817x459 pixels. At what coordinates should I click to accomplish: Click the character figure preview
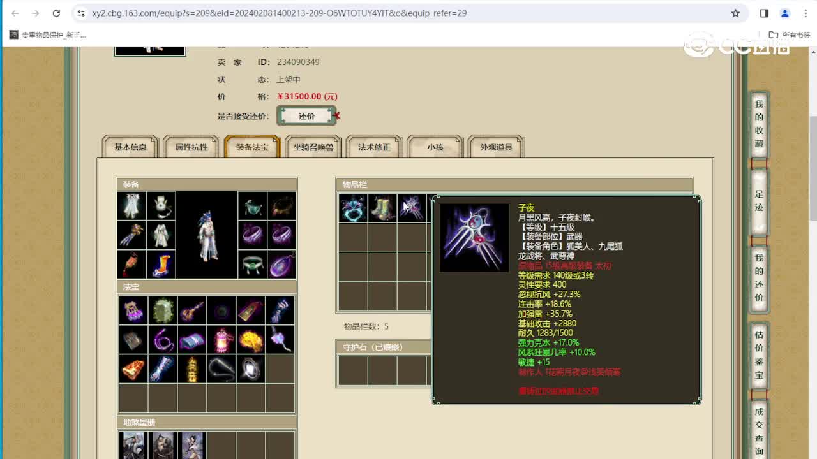207,235
